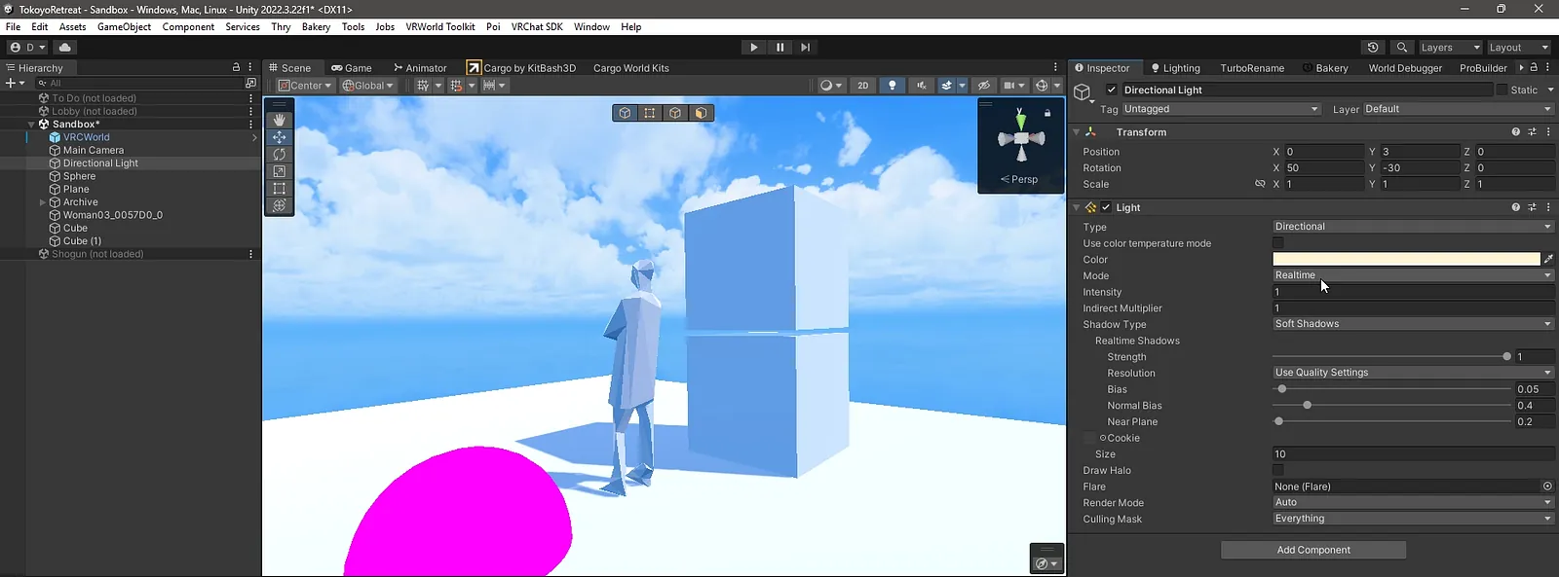Disable the Light component checkbox
The width and height of the screenshot is (1559, 577).
coord(1106,207)
